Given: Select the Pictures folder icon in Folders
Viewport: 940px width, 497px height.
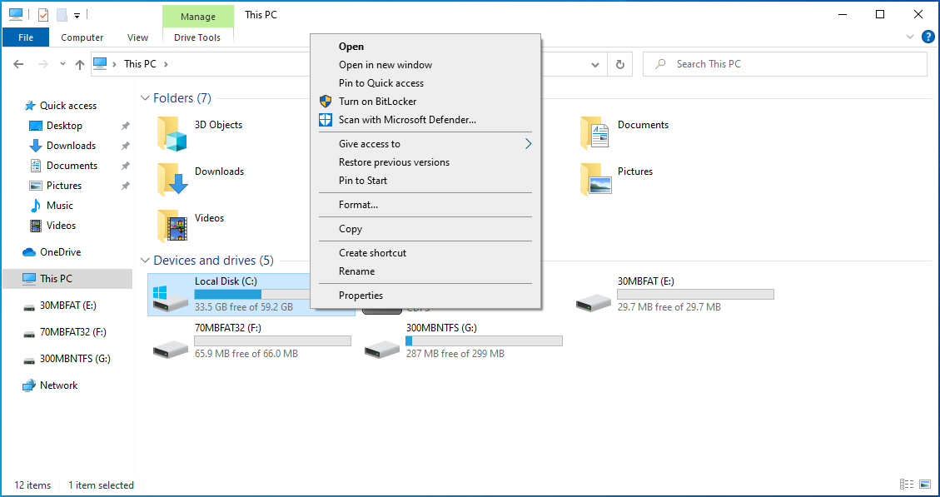Looking at the screenshot, I should click(x=595, y=179).
